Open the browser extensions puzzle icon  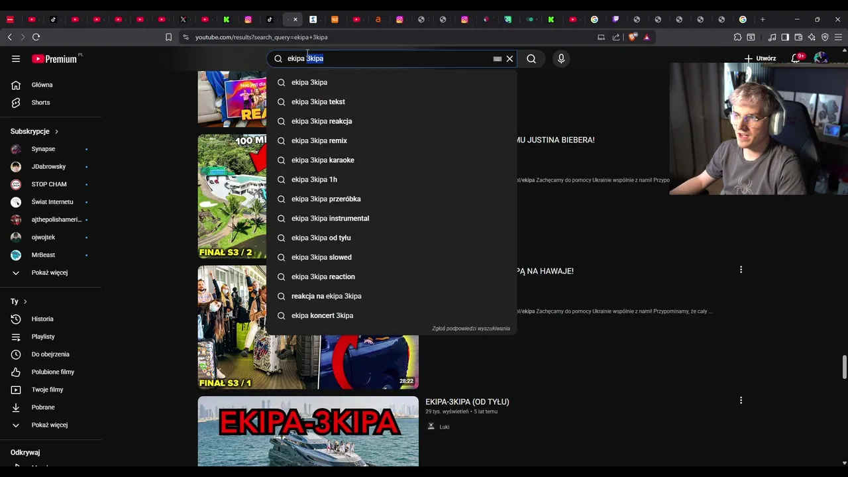[x=737, y=37]
